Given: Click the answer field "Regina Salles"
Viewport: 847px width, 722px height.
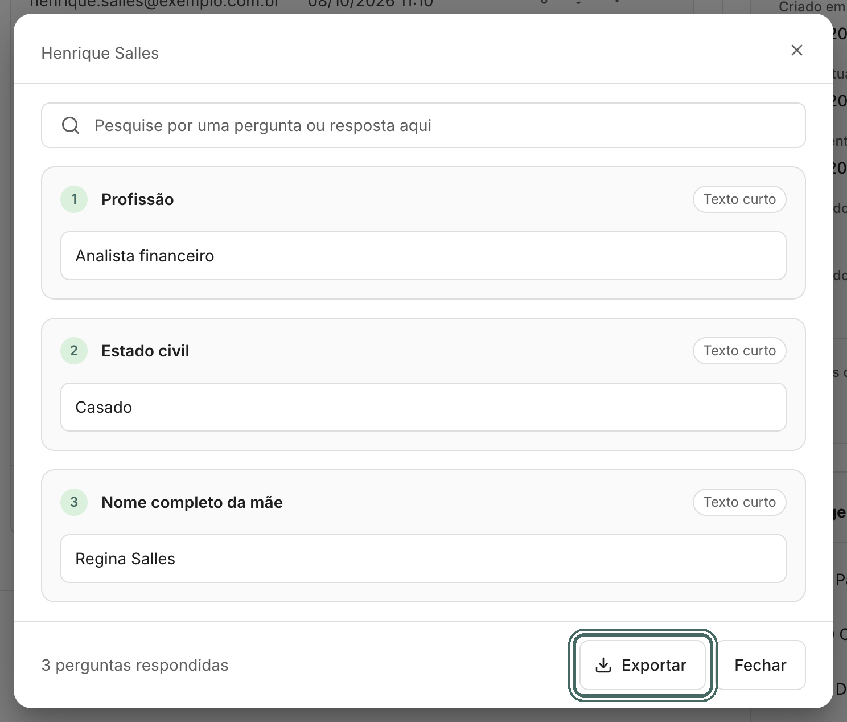Looking at the screenshot, I should 423,559.
